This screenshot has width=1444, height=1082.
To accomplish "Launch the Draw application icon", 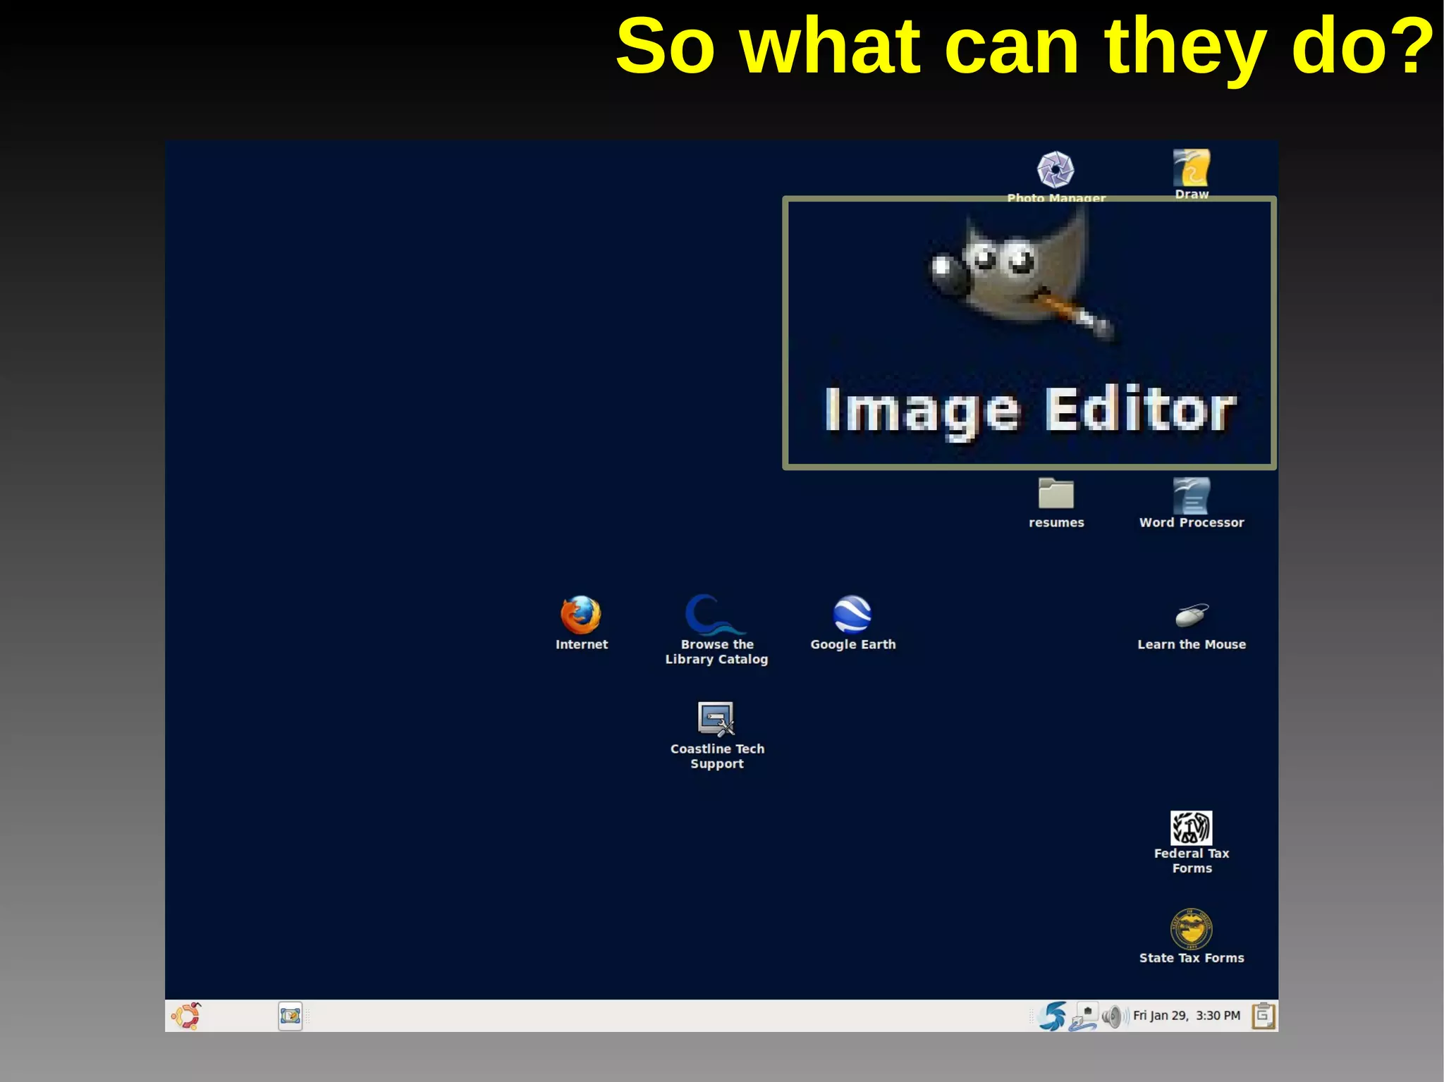I will (1192, 168).
